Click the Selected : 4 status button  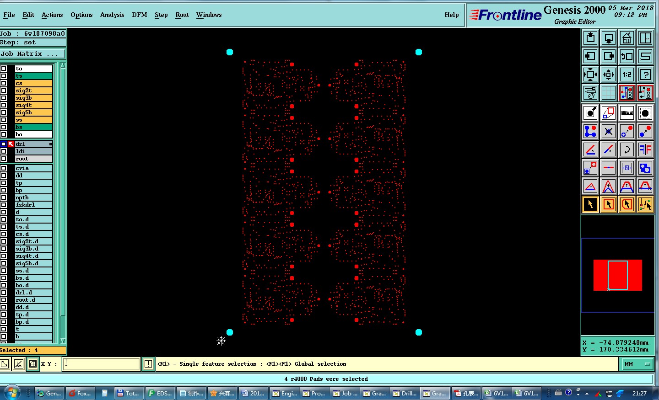(33, 350)
